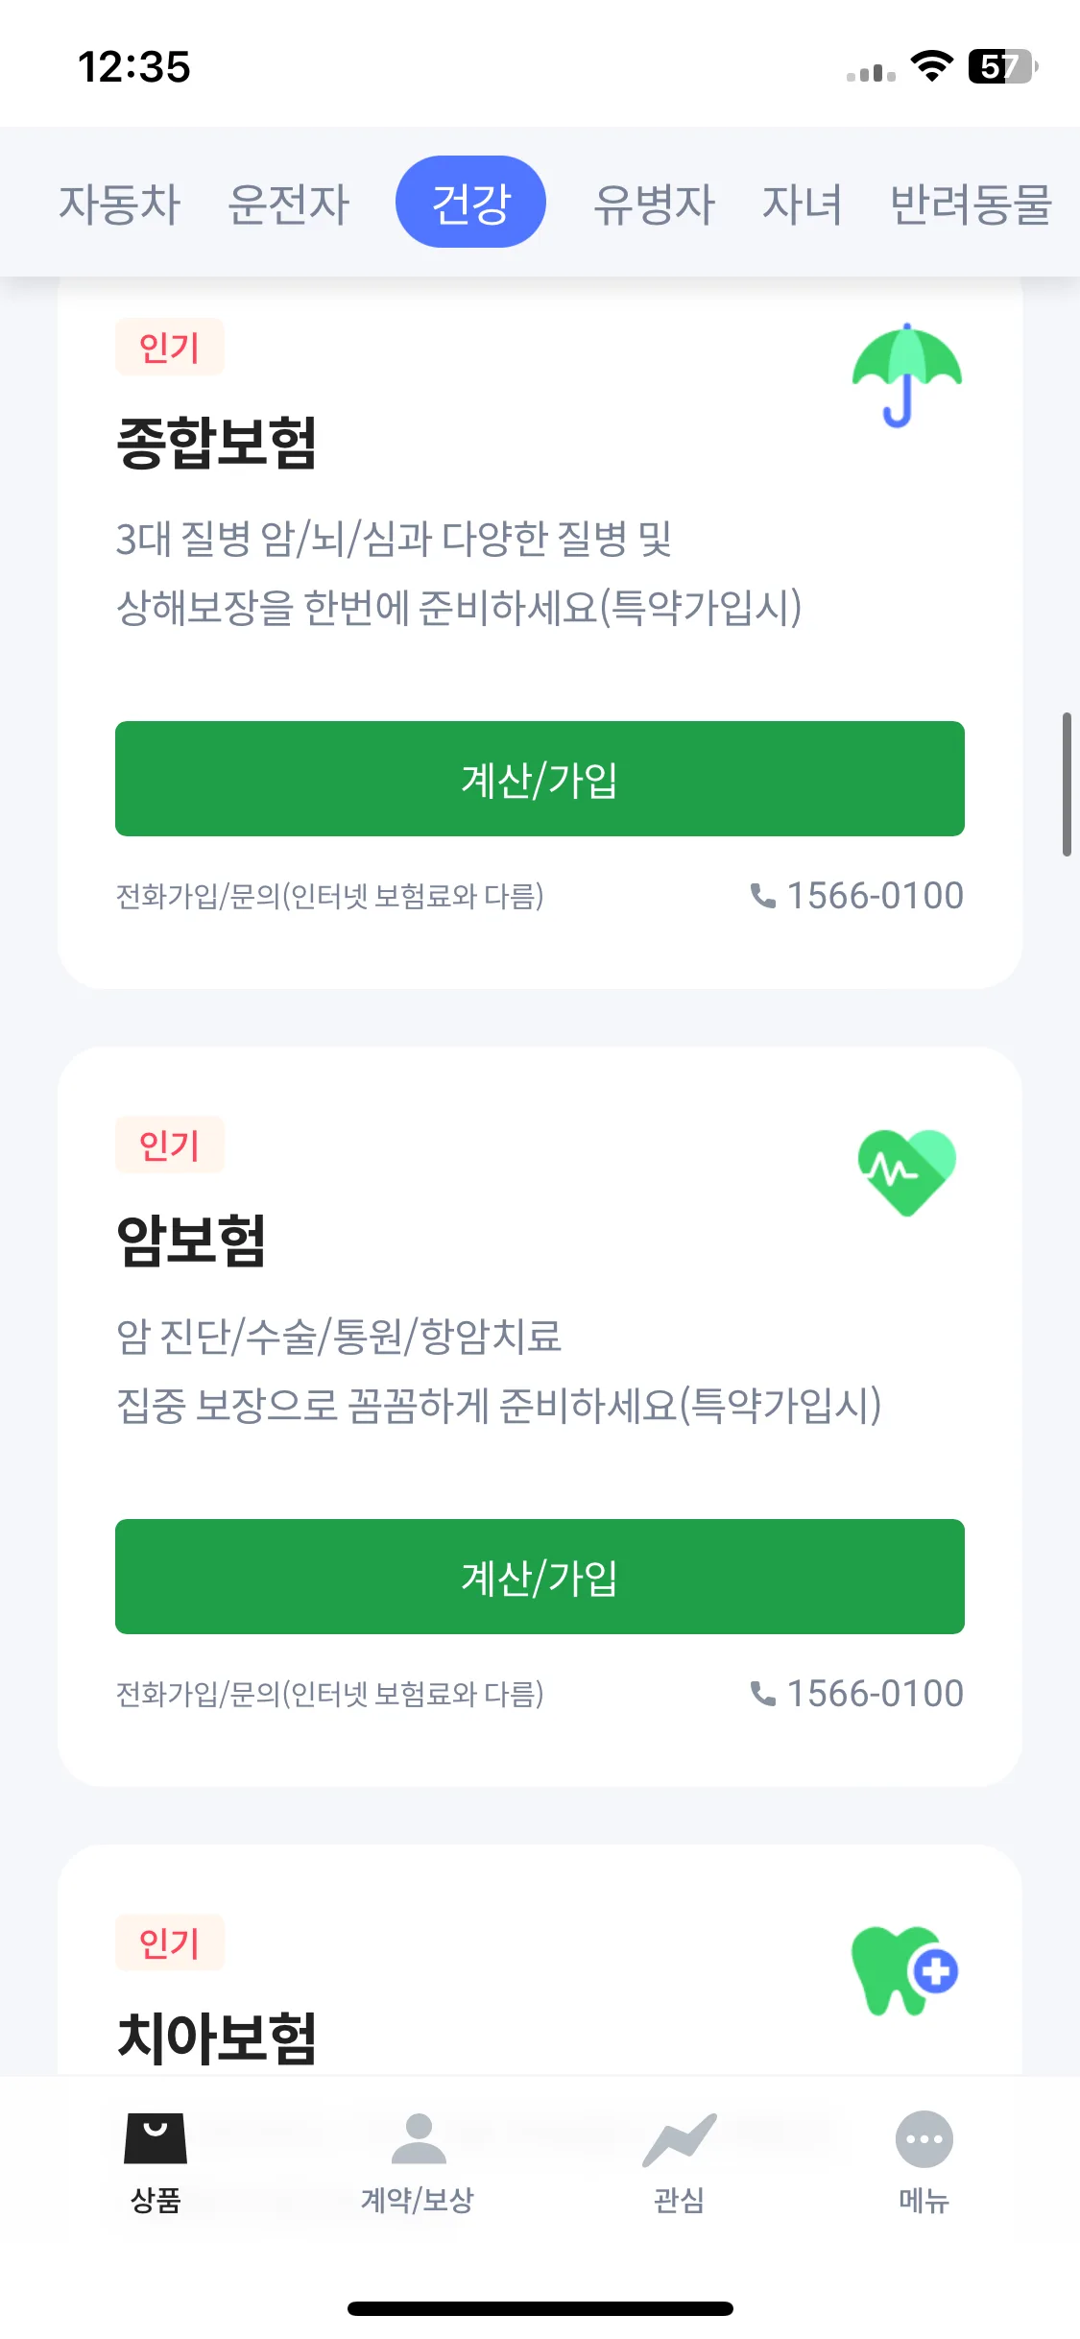Switch to the 자녀 category tab
Viewport: 1080px width, 2339px height.
[x=803, y=204]
